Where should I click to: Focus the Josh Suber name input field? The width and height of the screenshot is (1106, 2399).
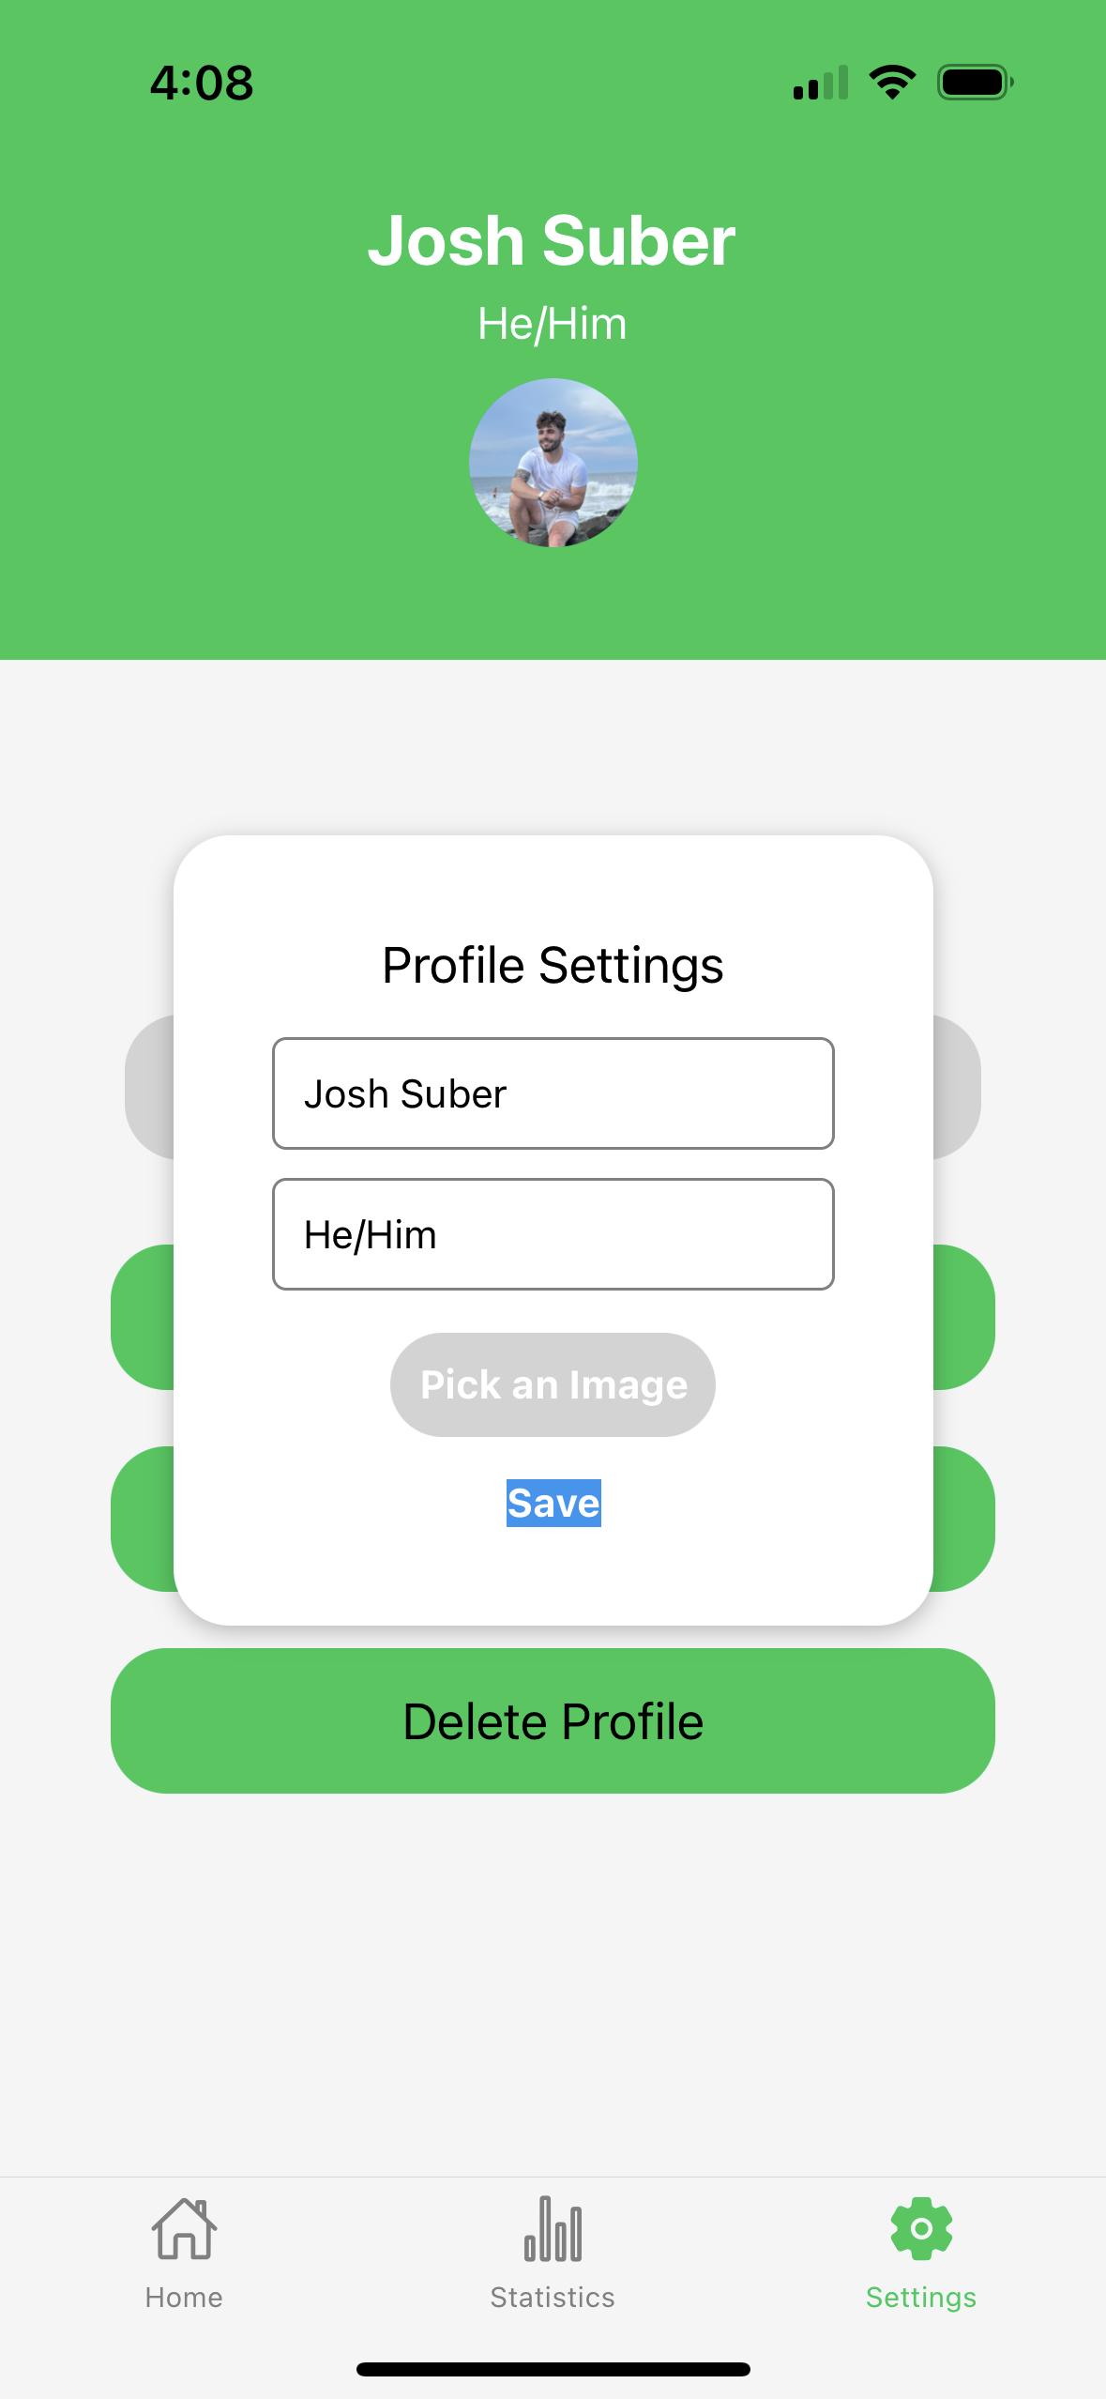coord(553,1093)
